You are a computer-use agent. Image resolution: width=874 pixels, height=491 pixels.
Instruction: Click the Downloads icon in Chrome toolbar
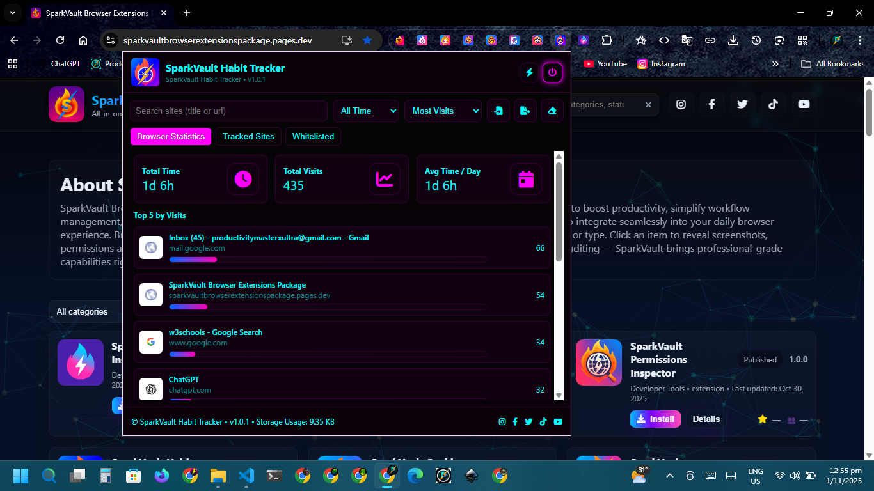[x=733, y=40]
